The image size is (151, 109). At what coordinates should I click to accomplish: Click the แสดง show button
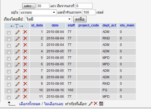(29, 6)
